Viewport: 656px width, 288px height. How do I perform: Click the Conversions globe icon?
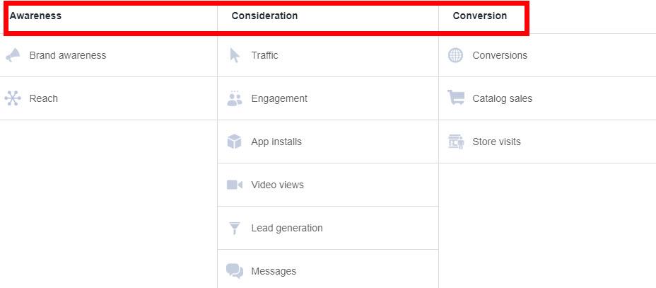456,55
